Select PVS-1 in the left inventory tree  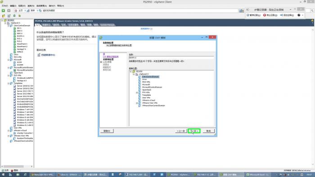point(19,39)
